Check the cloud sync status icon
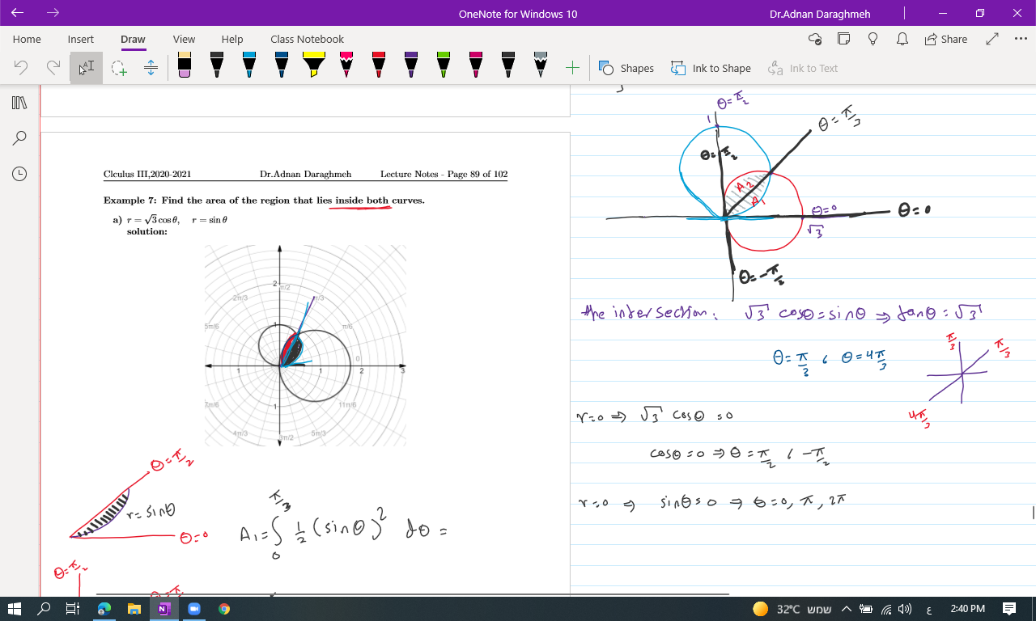Image resolution: width=1036 pixels, height=621 pixels. pos(815,39)
